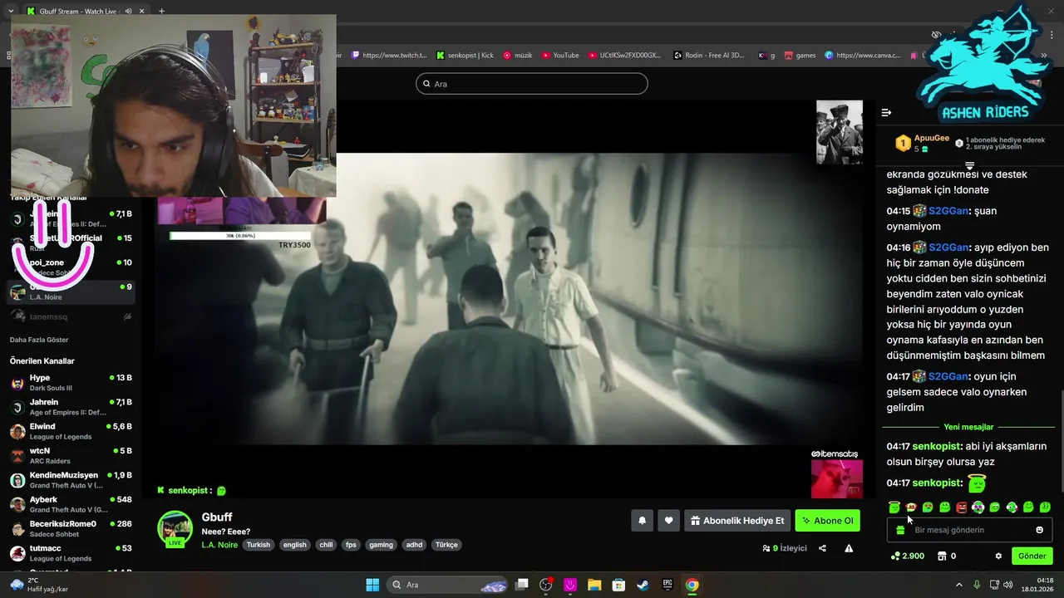
Task: Click the report warning triangle icon
Action: click(x=849, y=548)
